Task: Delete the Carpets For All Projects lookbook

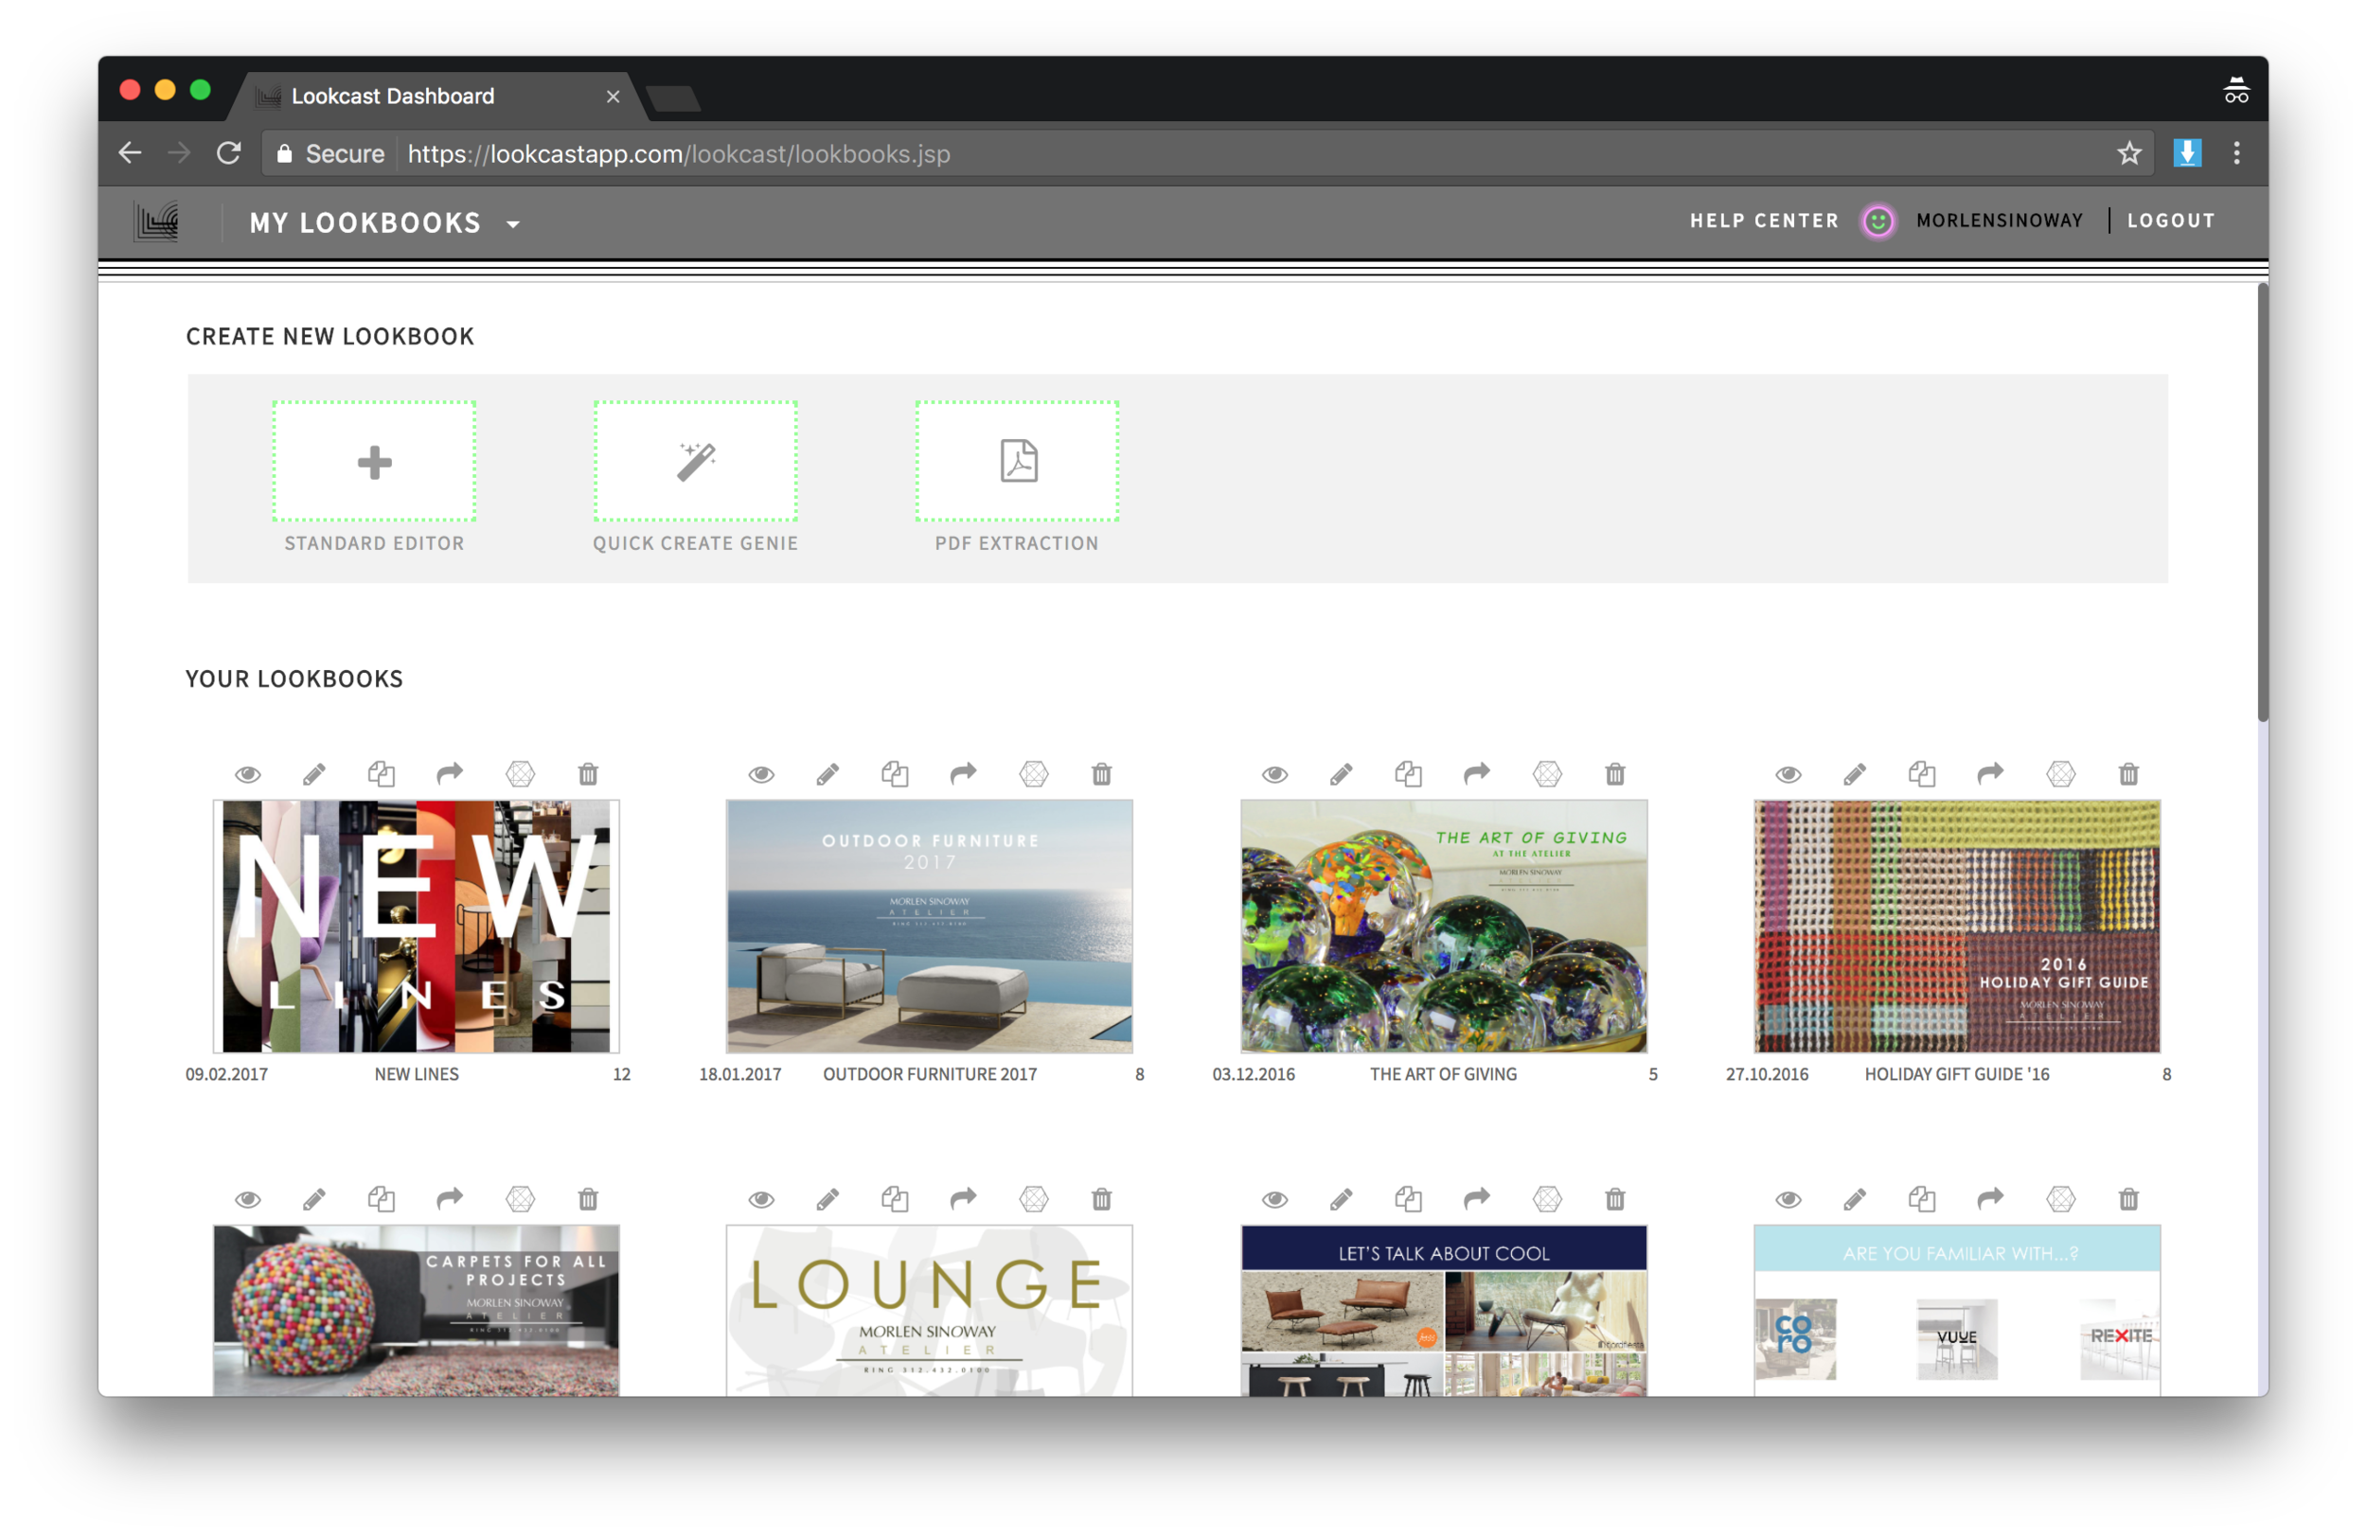Action: pyautogui.click(x=589, y=1199)
